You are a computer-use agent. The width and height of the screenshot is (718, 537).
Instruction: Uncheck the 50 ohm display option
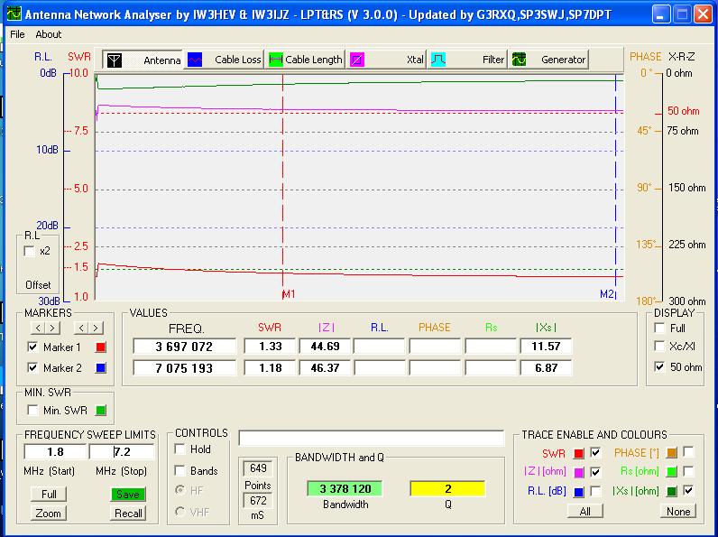(x=660, y=367)
